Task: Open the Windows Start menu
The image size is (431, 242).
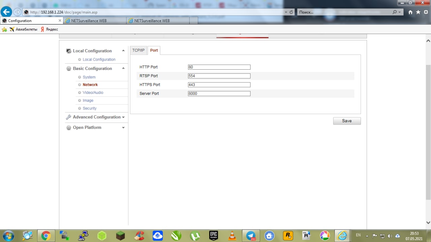Action: coord(8,235)
